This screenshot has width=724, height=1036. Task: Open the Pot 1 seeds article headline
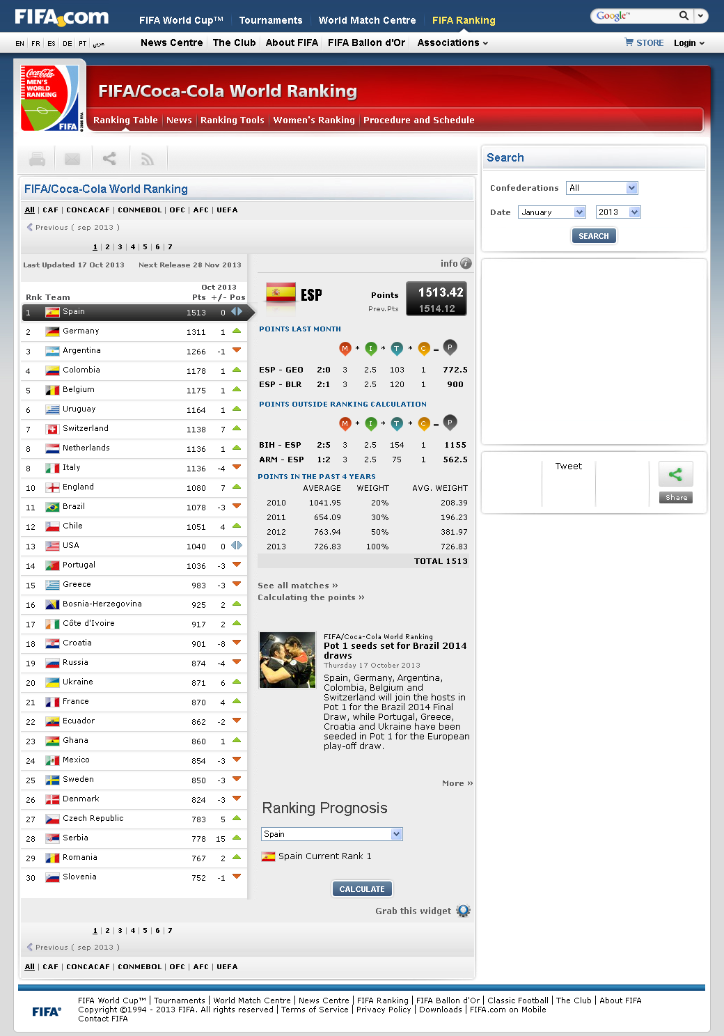click(x=395, y=650)
